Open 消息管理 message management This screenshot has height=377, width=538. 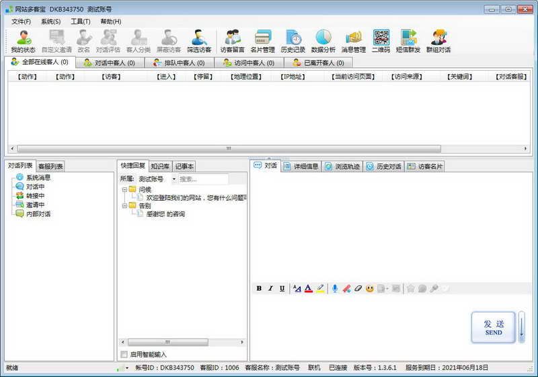354,41
